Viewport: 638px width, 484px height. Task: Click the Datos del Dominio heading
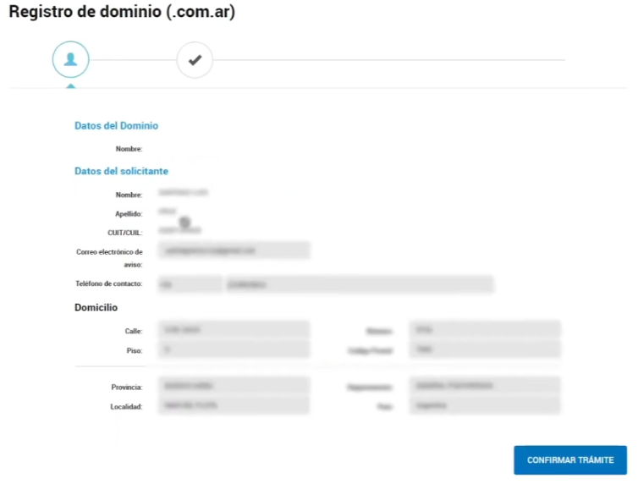[116, 126]
